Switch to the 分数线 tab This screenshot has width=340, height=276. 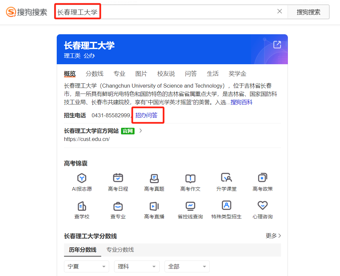pos(95,74)
